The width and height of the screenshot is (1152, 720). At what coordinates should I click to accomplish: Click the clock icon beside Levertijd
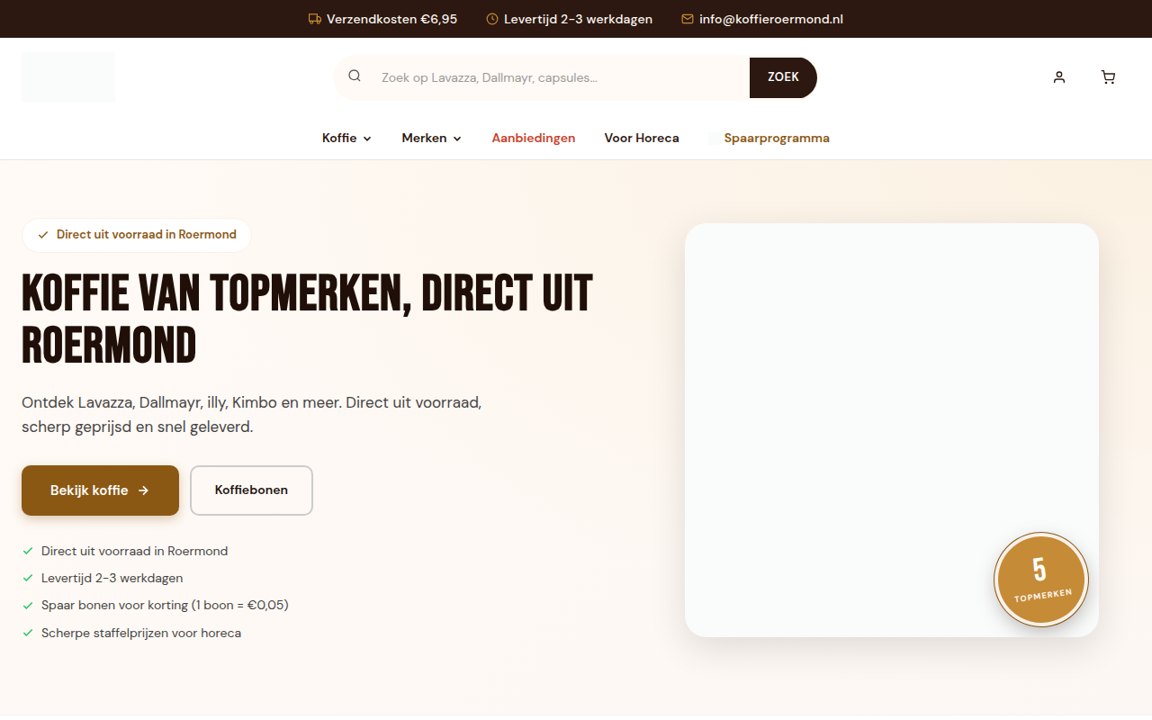click(492, 19)
